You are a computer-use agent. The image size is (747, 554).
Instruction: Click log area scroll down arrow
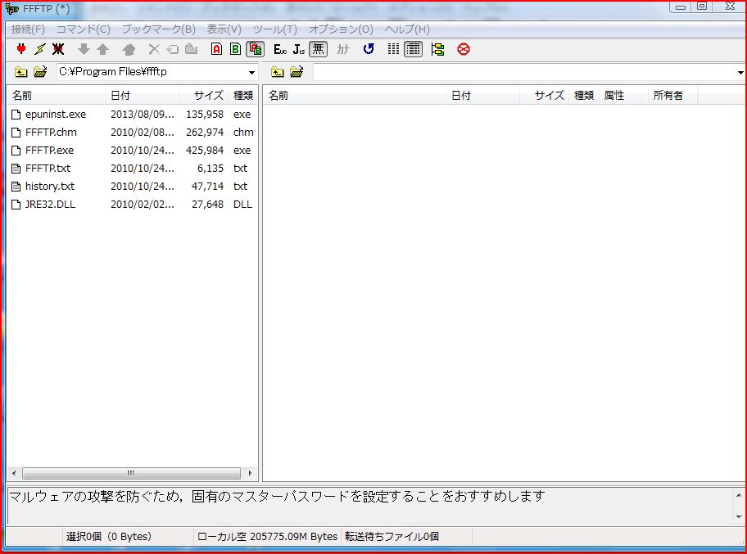[x=739, y=516]
